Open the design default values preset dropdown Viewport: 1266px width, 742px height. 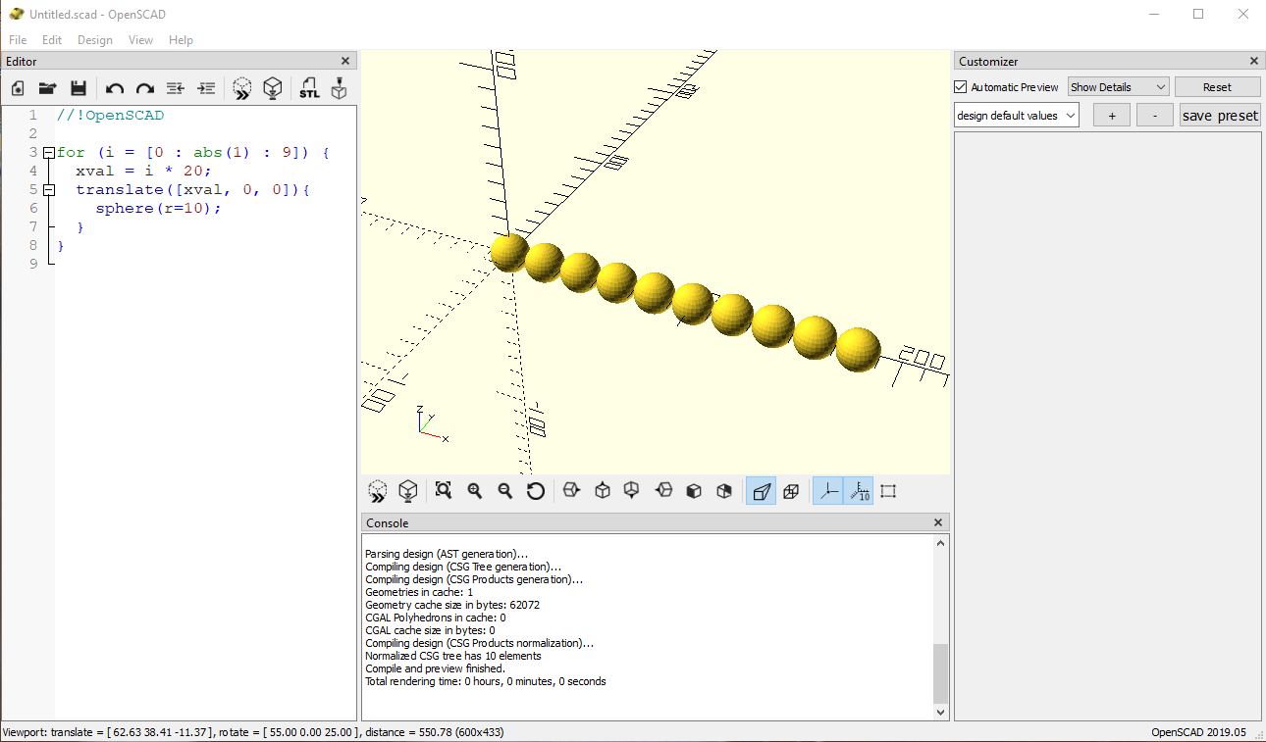(1016, 116)
